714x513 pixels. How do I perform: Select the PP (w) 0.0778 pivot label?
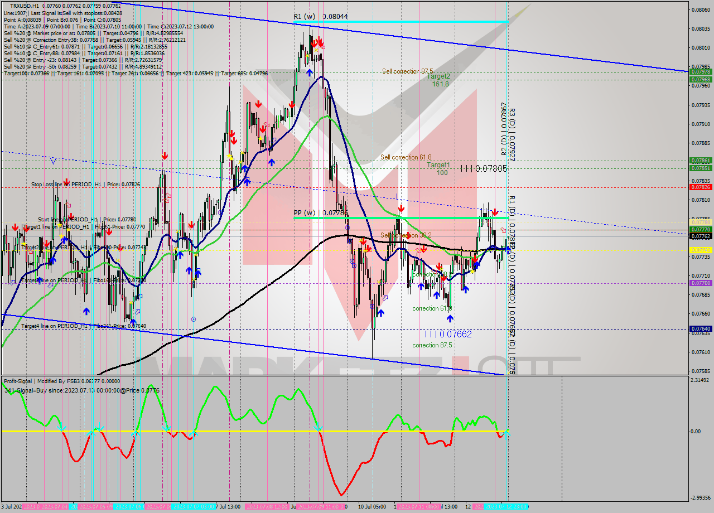(306, 213)
